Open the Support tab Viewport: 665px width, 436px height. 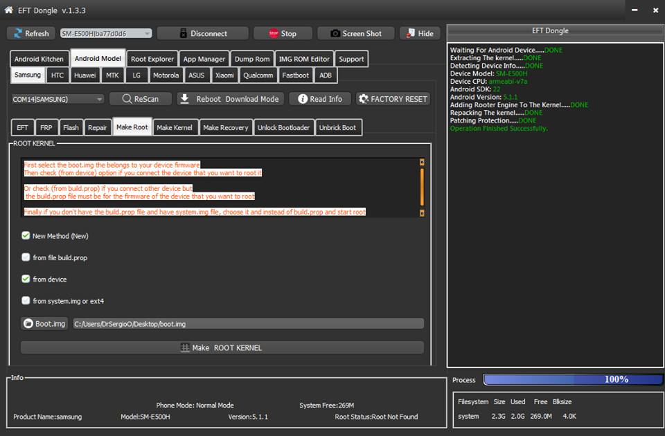click(351, 59)
